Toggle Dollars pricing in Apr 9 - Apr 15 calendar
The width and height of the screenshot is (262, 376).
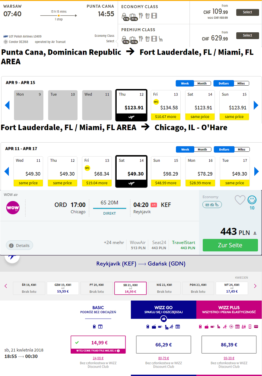click(224, 83)
